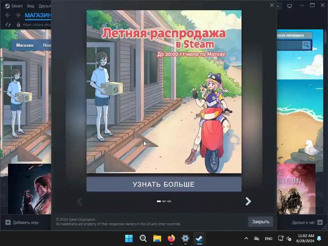Open the Вид menu
This screenshot has height=246, width=328.
[30, 6]
